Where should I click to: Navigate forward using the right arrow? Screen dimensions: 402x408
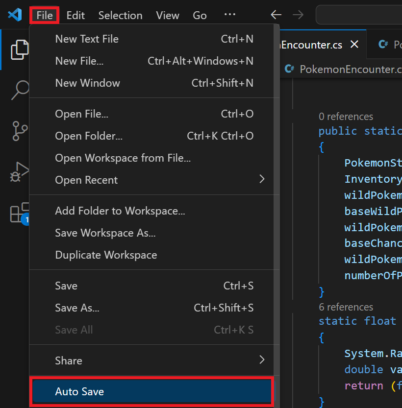(298, 15)
